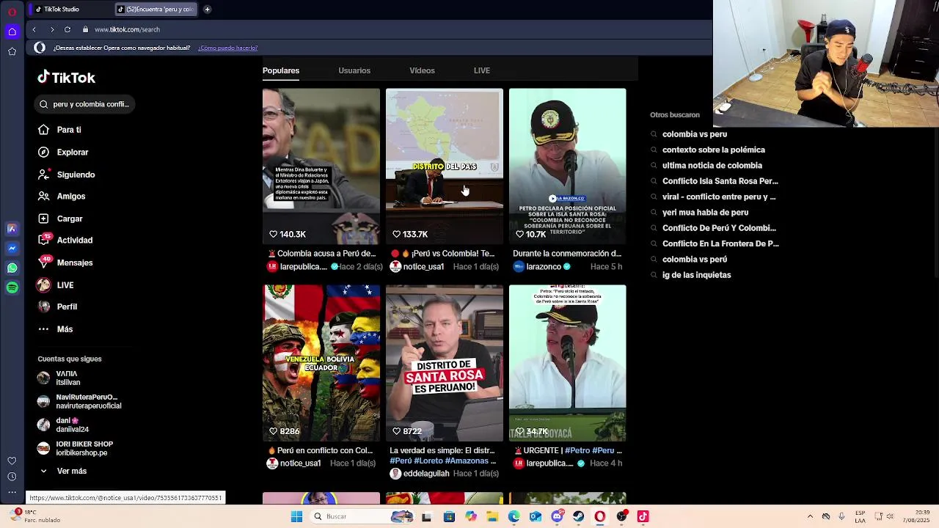Open followed account itsllivan
Image resolution: width=939 pixels, height=528 pixels.
point(68,378)
